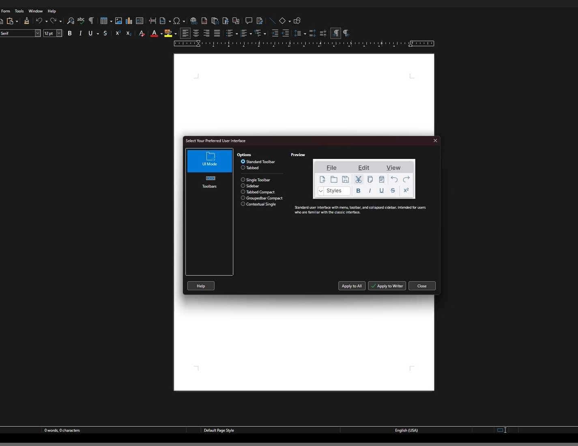Image resolution: width=578 pixels, height=446 pixels.
Task: Click the Apply to All button
Action: [x=352, y=286]
